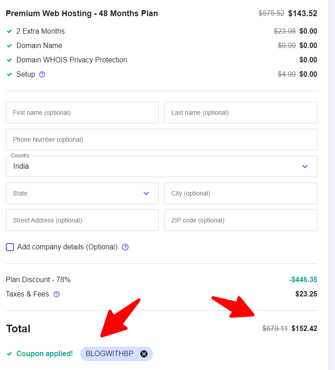Click the ZIP code field
The image size is (335, 370).
(240, 220)
